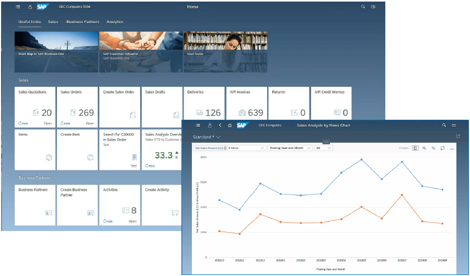
Task: Toggle the chart fullscreen button
Action: 443,148
